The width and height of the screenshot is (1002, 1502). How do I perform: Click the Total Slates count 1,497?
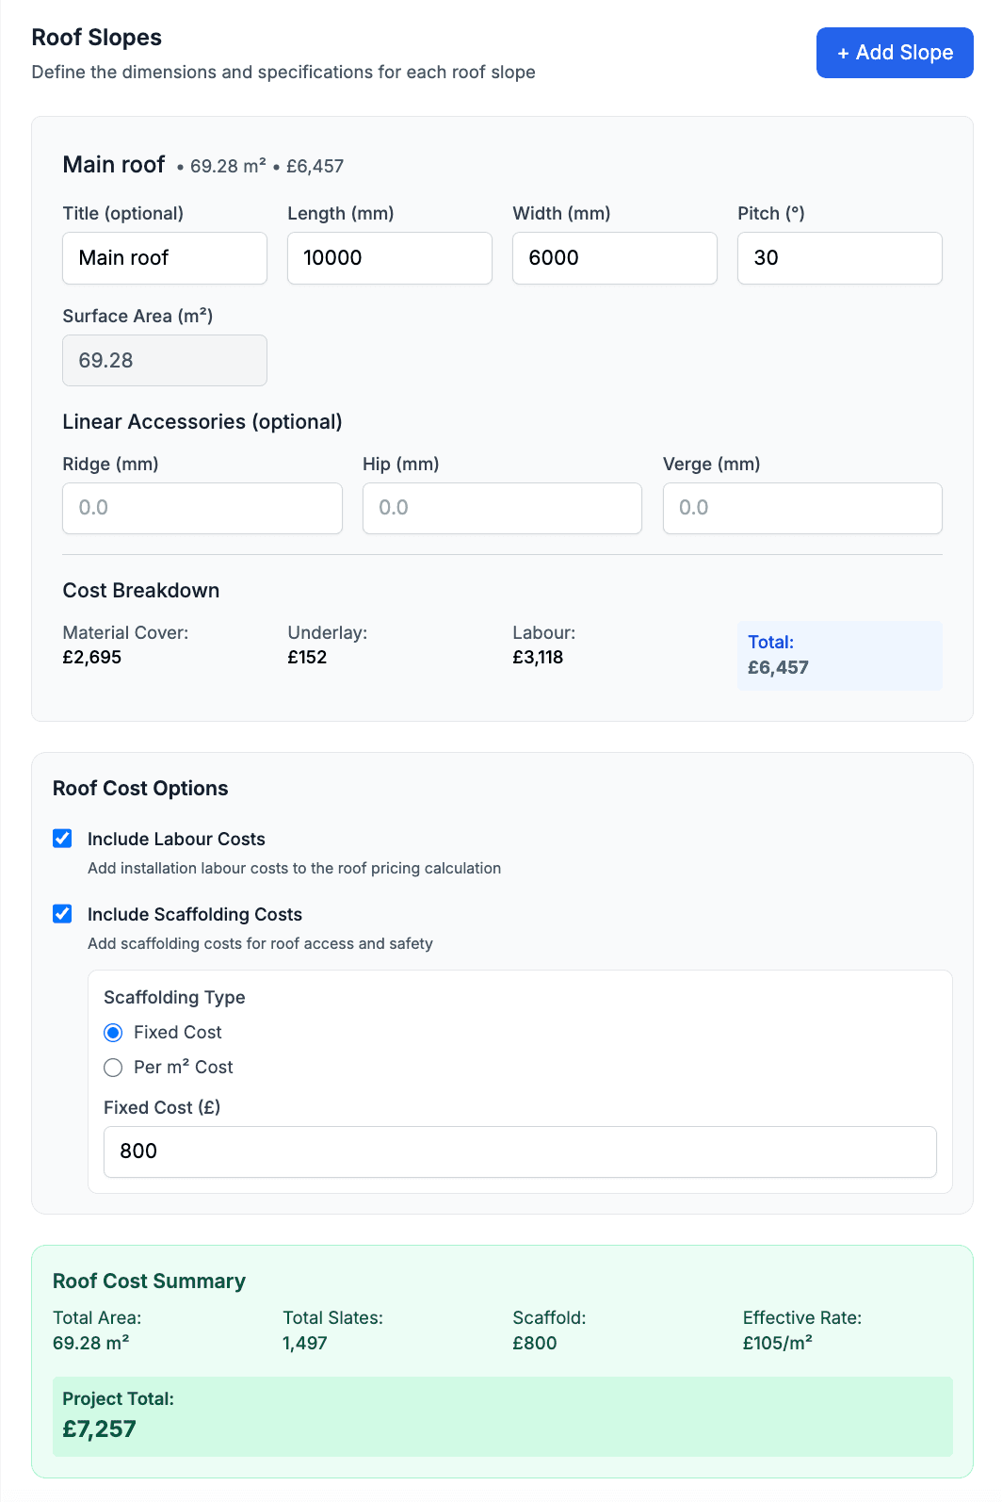pos(305,1344)
